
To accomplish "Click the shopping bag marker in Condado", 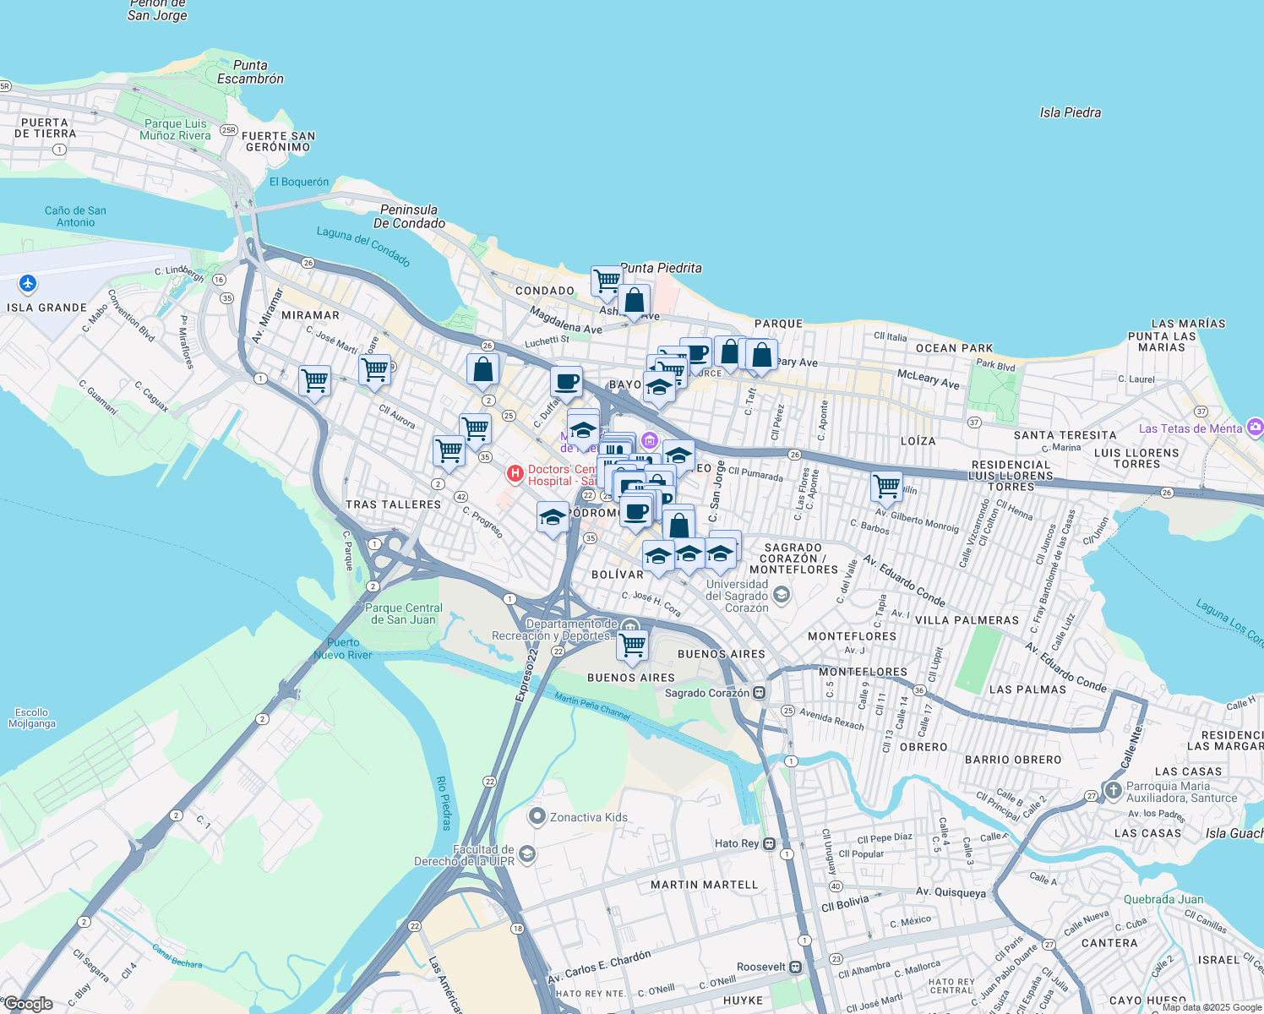I will tap(635, 301).
